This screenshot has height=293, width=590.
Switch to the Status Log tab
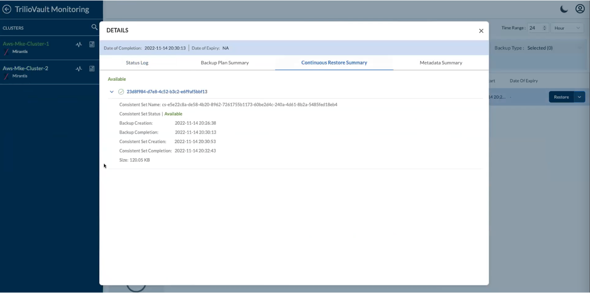click(137, 62)
